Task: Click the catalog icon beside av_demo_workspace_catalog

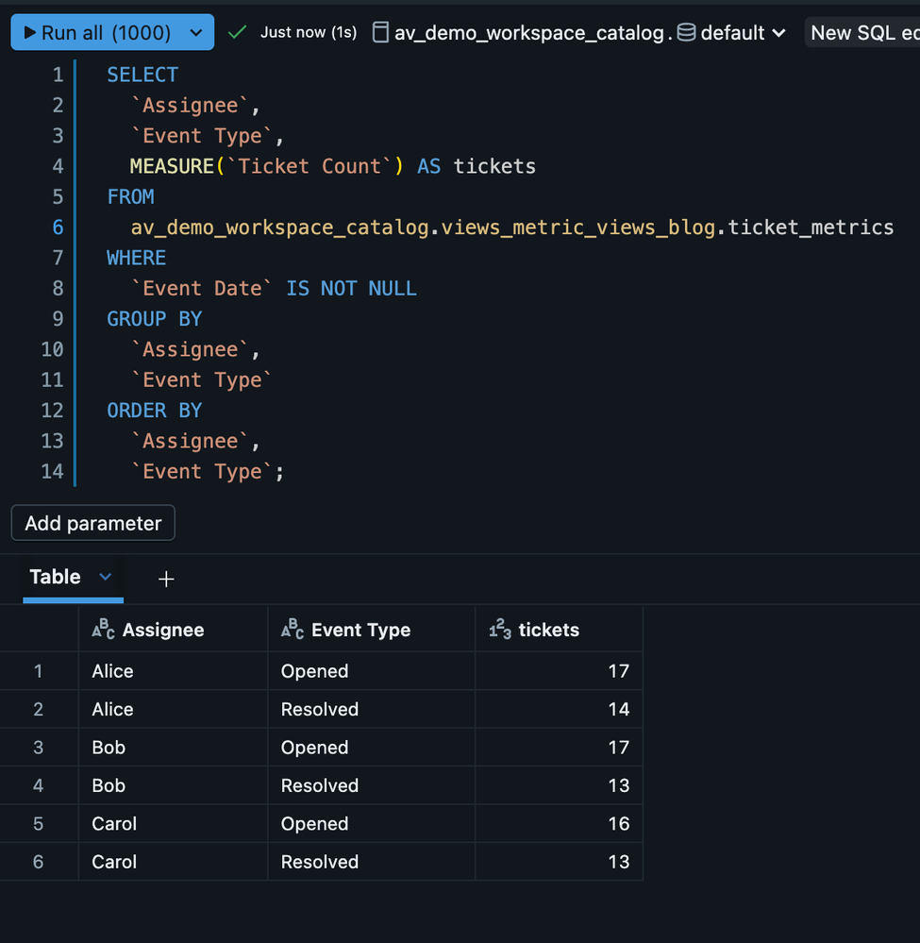Action: click(380, 31)
